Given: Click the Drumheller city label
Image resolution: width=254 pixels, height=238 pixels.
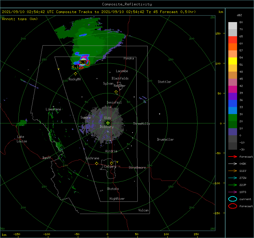Looking at the screenshot, I should [165, 140].
